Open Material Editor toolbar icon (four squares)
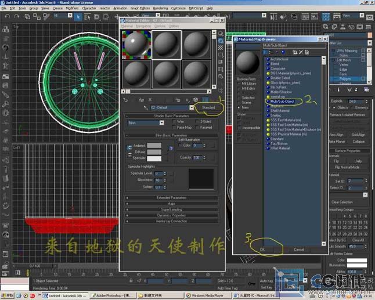Image resolution: width=375 pixels, height=300 pixels. click(x=326, y=17)
